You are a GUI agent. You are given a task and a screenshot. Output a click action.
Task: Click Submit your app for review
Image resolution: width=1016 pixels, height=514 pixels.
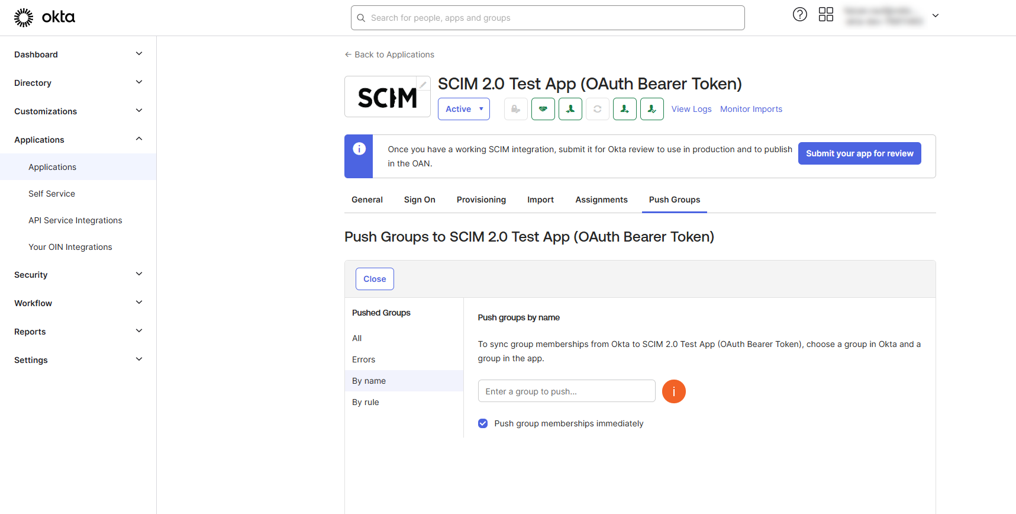[x=859, y=153]
